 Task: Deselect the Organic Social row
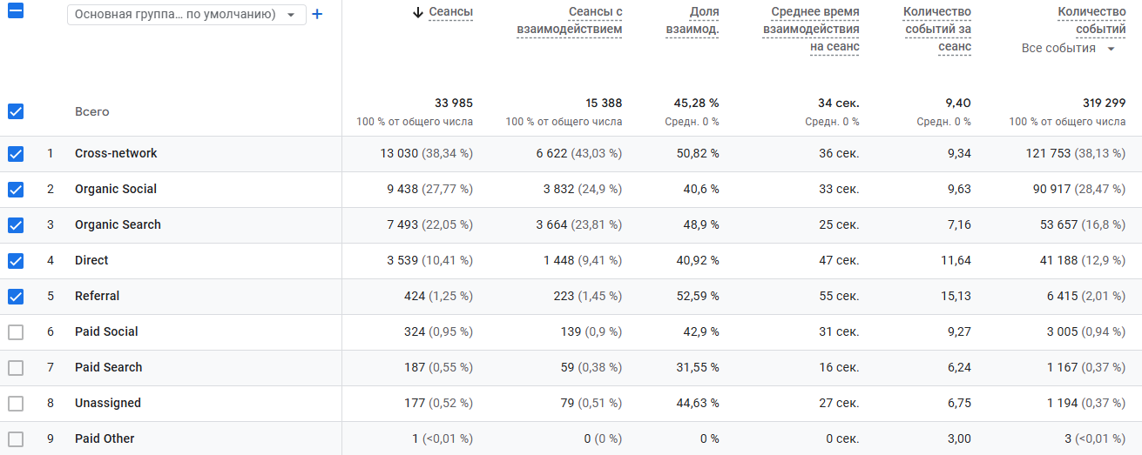(x=16, y=190)
